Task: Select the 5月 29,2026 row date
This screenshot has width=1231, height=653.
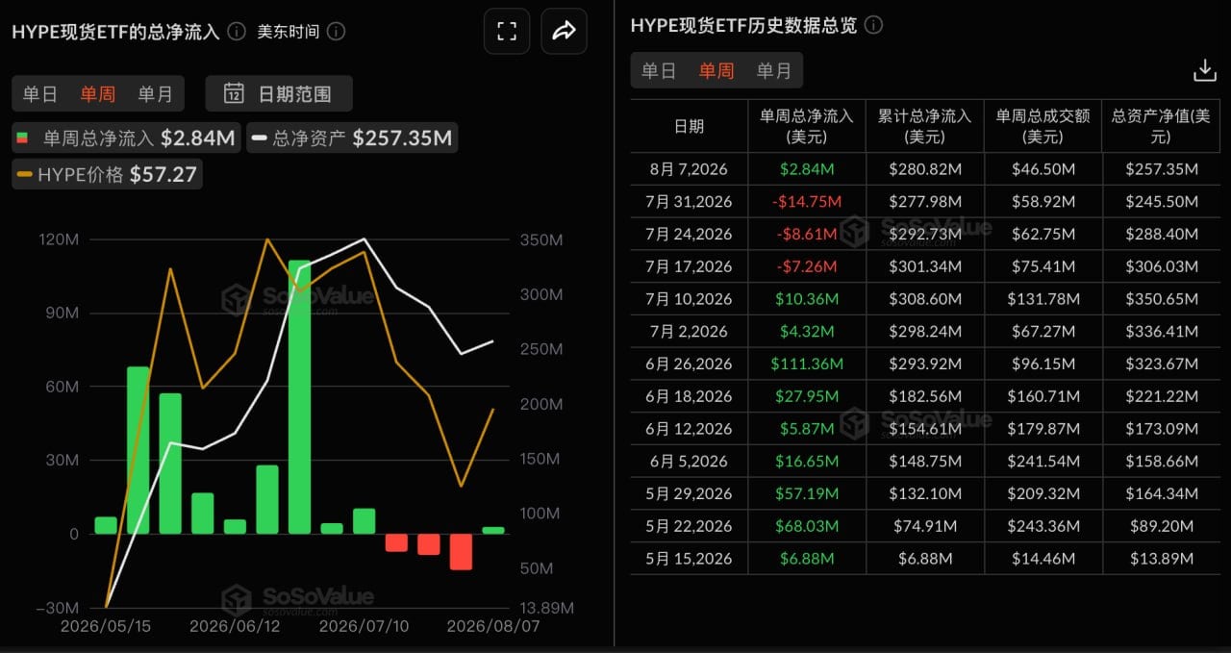Action: coord(689,493)
